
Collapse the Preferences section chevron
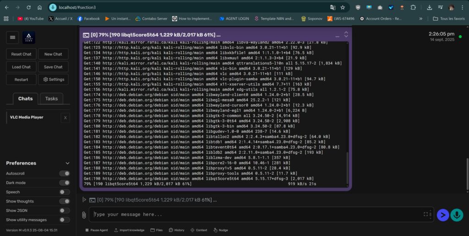[x=68, y=163]
